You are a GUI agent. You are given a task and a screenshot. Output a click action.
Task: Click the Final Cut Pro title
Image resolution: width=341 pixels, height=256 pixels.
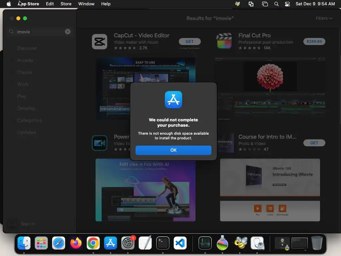pyautogui.click(x=254, y=35)
